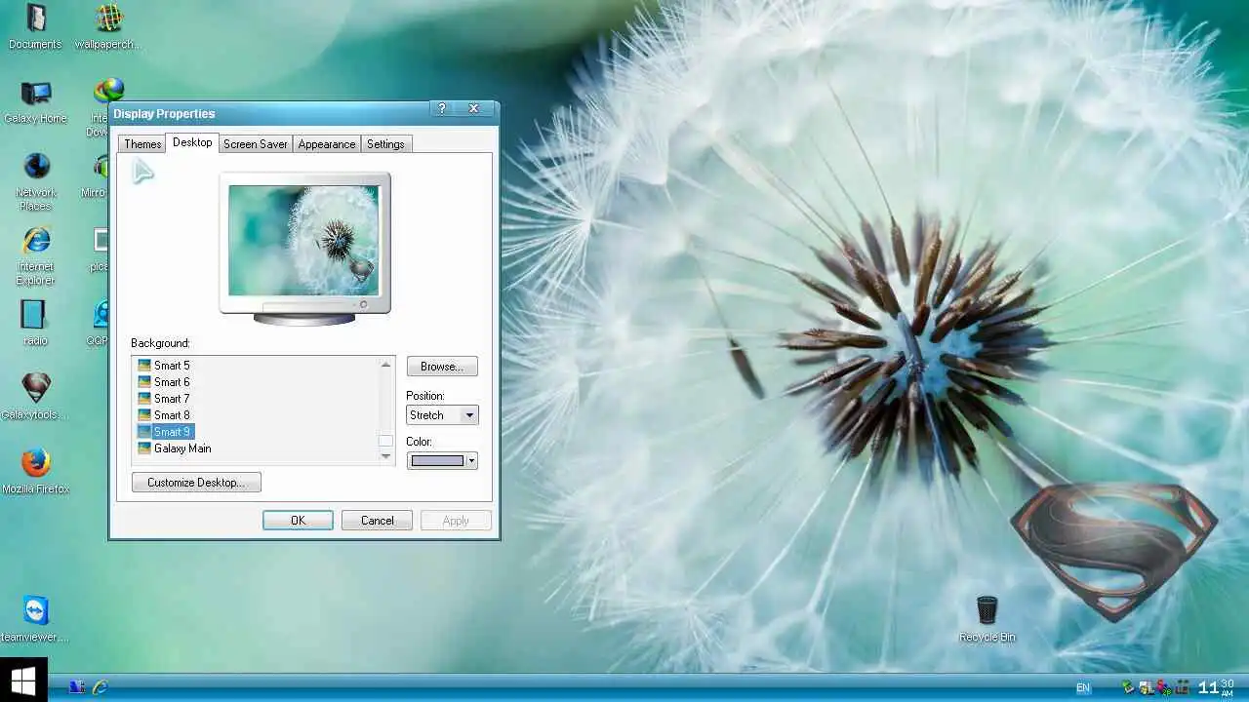Close the Display Properties dialog

(474, 109)
